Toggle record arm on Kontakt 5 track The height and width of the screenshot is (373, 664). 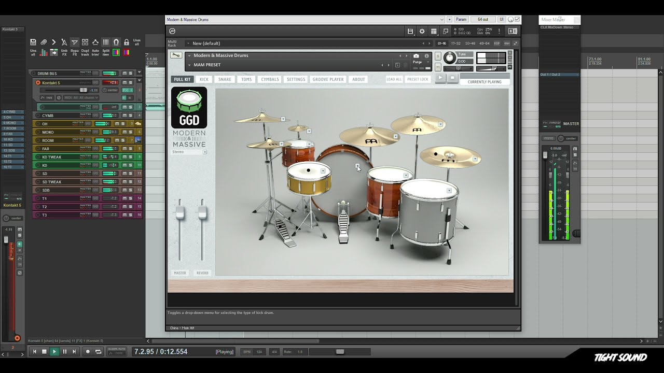coord(38,82)
